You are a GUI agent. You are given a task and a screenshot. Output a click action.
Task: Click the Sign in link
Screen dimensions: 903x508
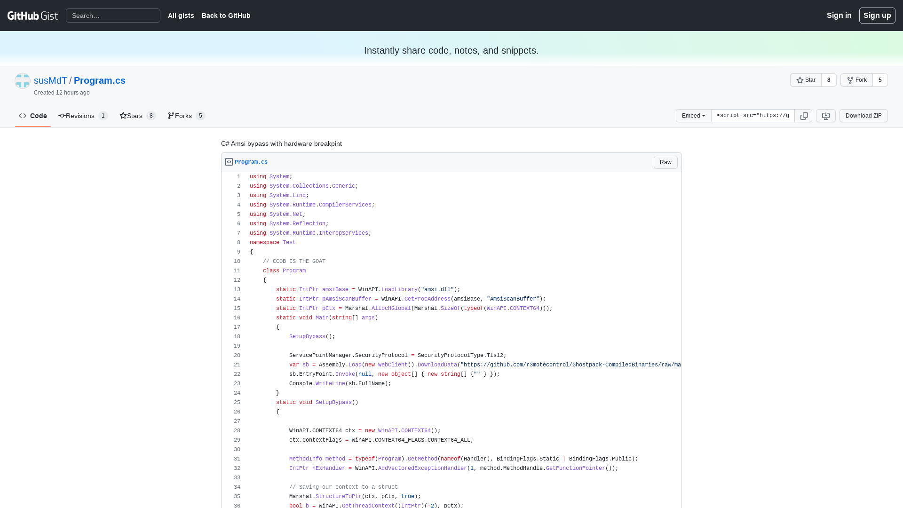[839, 16]
